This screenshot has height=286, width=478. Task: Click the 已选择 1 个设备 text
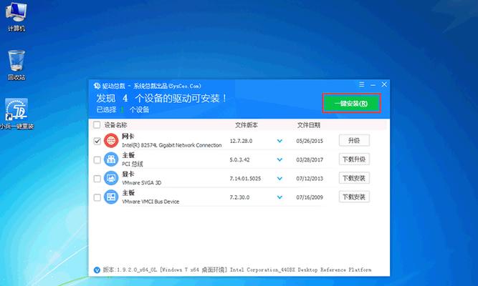click(x=123, y=110)
